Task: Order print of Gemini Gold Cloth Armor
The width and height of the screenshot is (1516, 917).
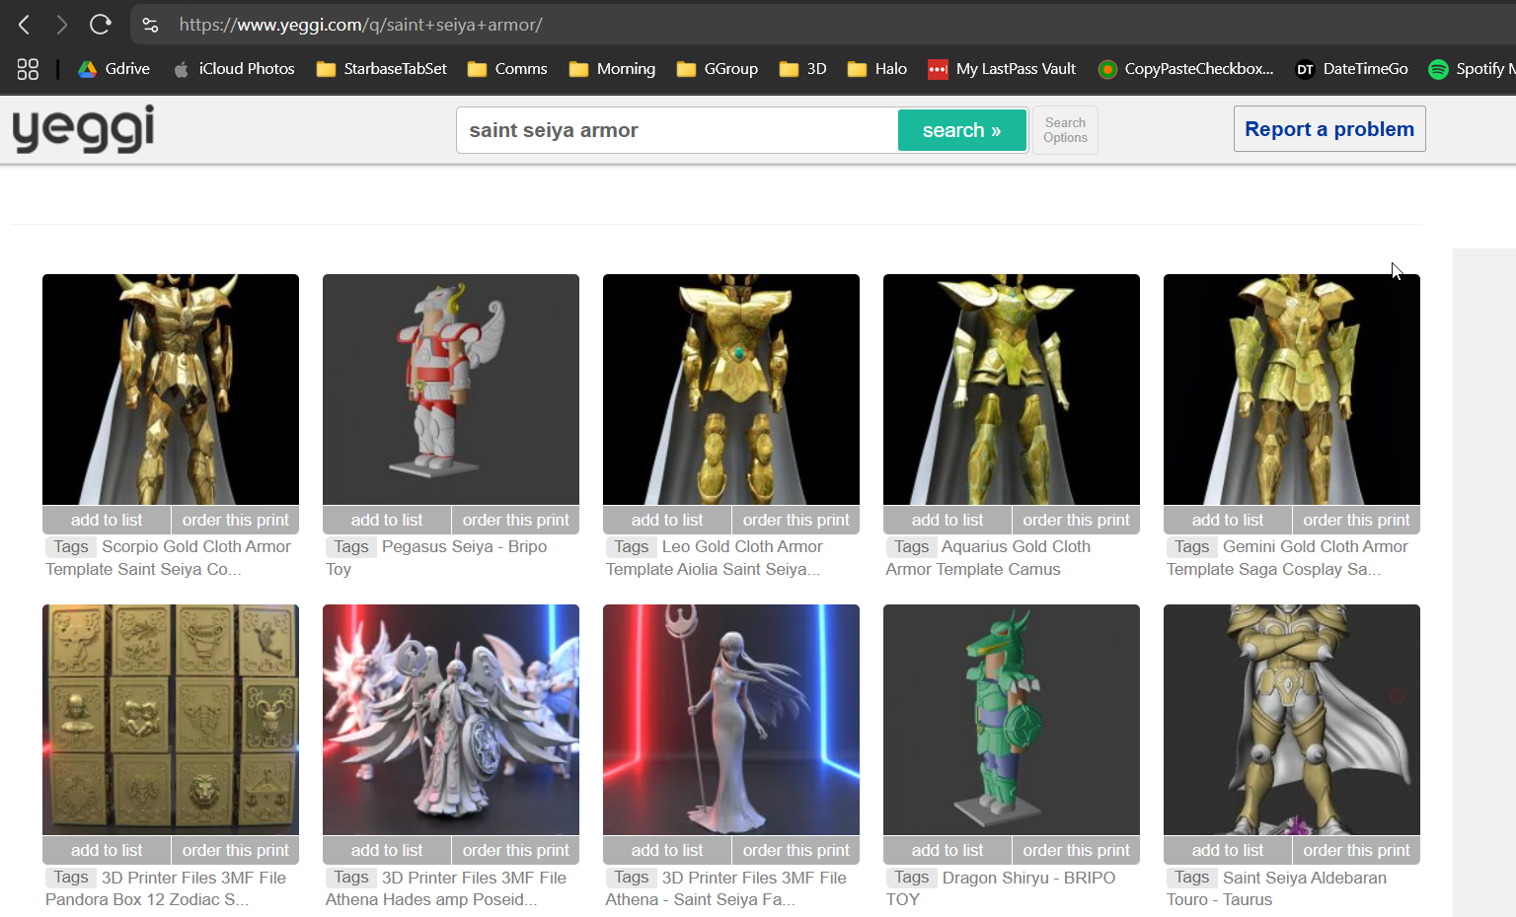Action: pos(1357,520)
